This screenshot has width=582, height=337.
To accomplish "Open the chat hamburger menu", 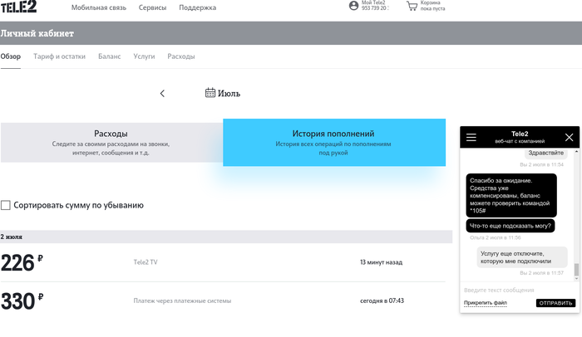I will [x=471, y=138].
